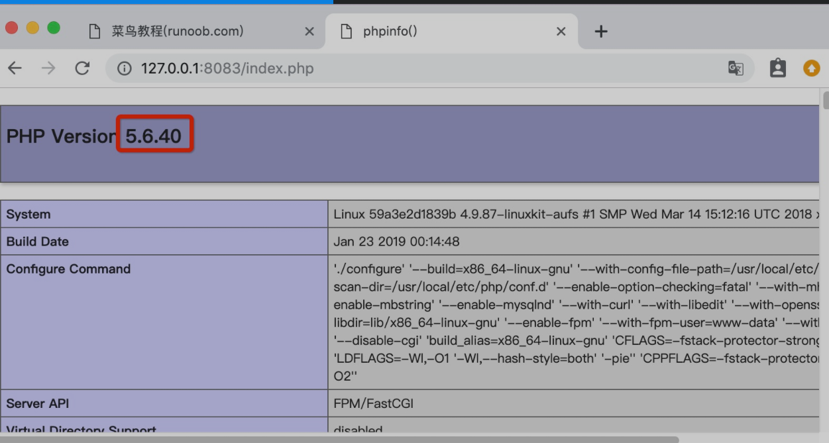Click the green fullscreen window button
This screenshot has height=443, width=829.
54,28
